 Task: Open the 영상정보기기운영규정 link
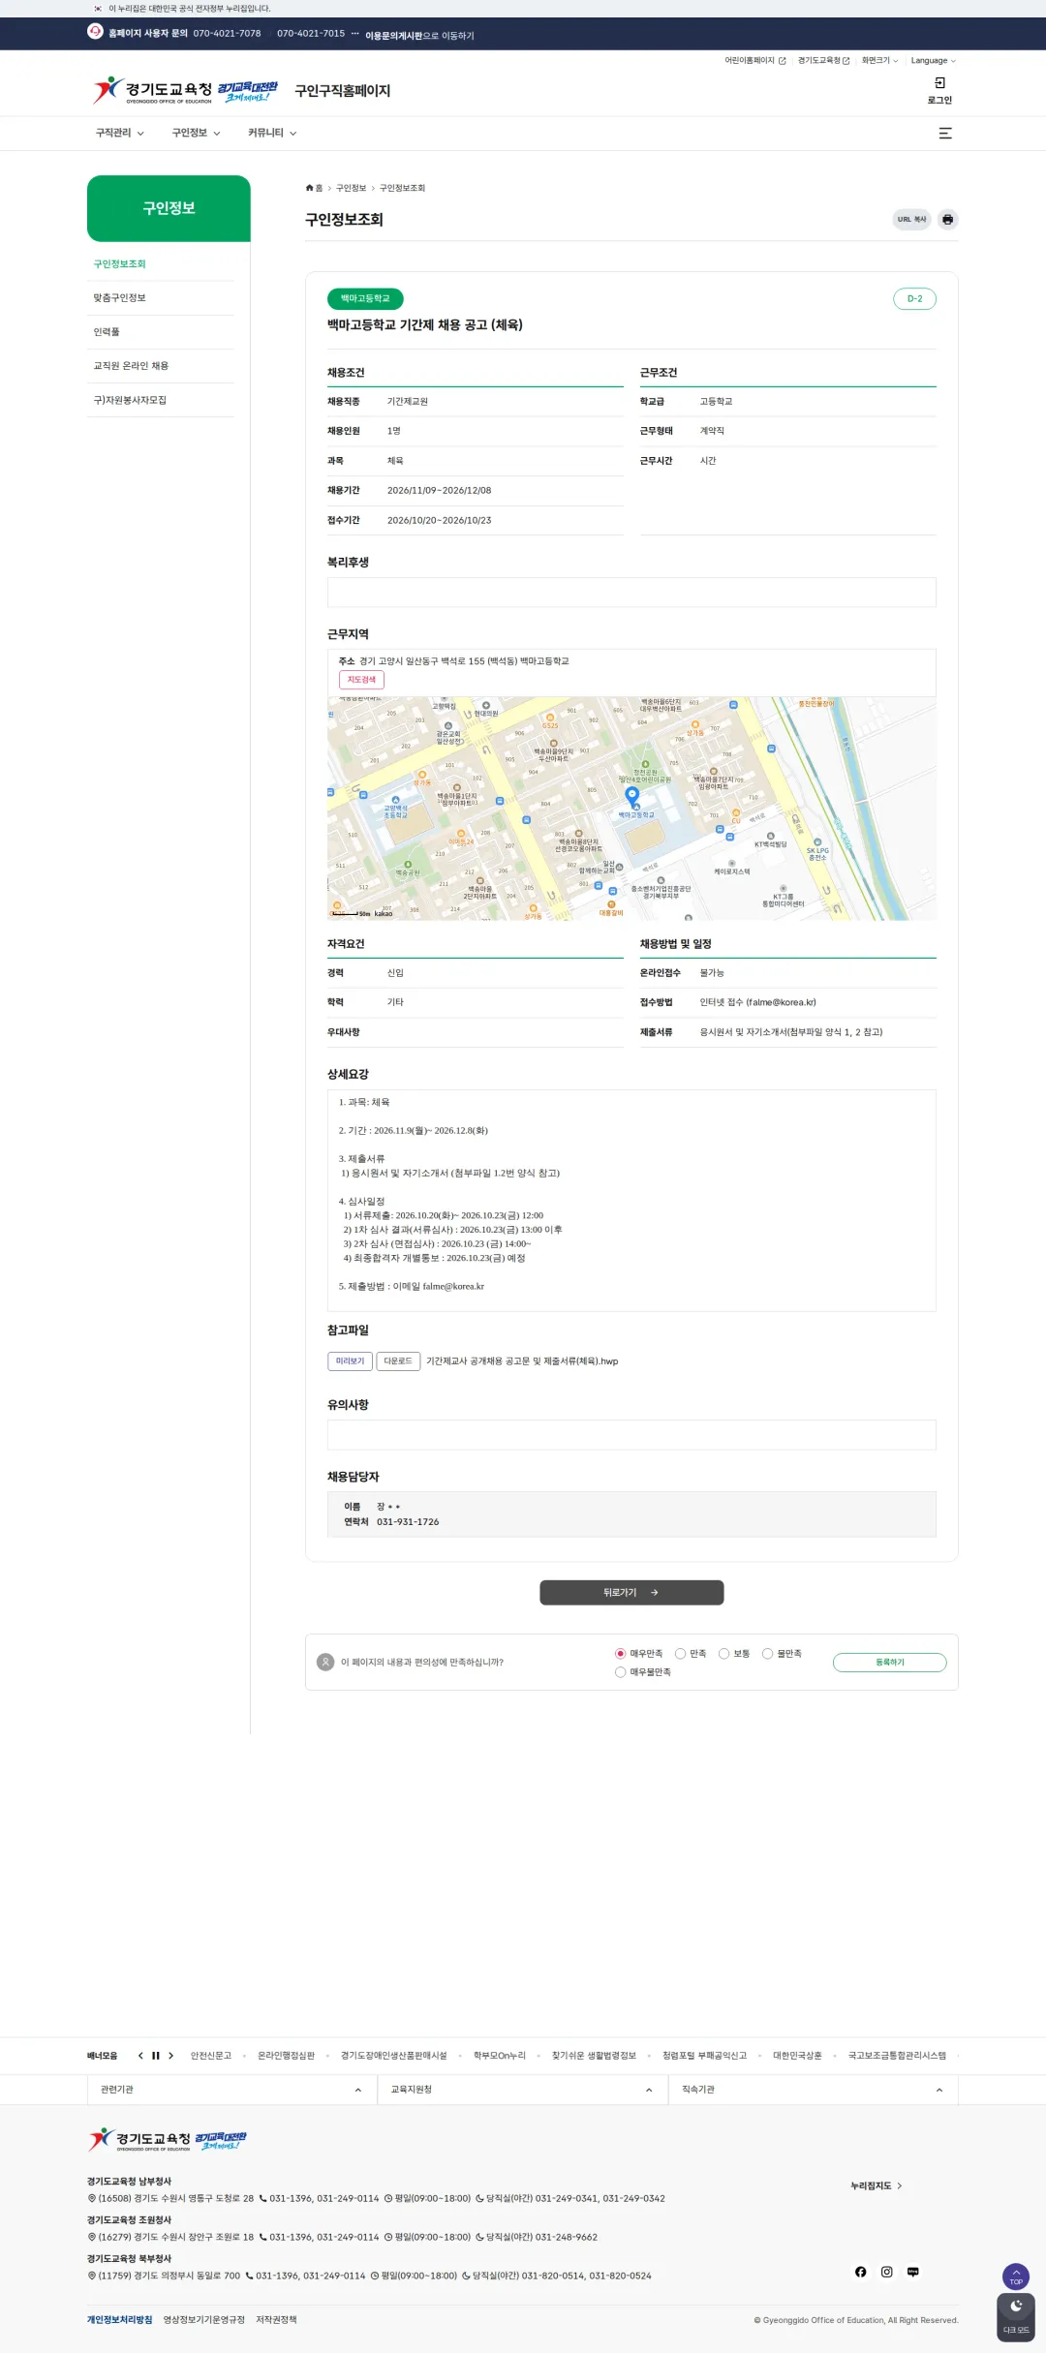click(203, 2320)
